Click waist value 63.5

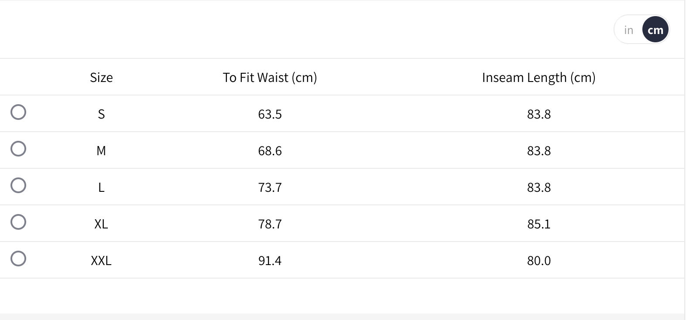(270, 114)
